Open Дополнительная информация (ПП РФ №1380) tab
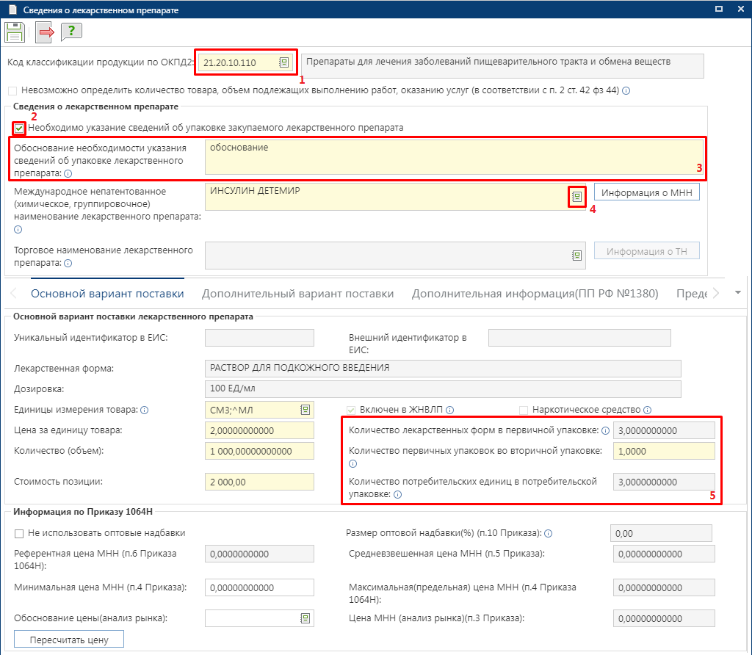This screenshot has height=655, width=752. point(535,294)
